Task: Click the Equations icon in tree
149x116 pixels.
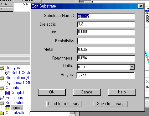Action: [x=2, y=98]
